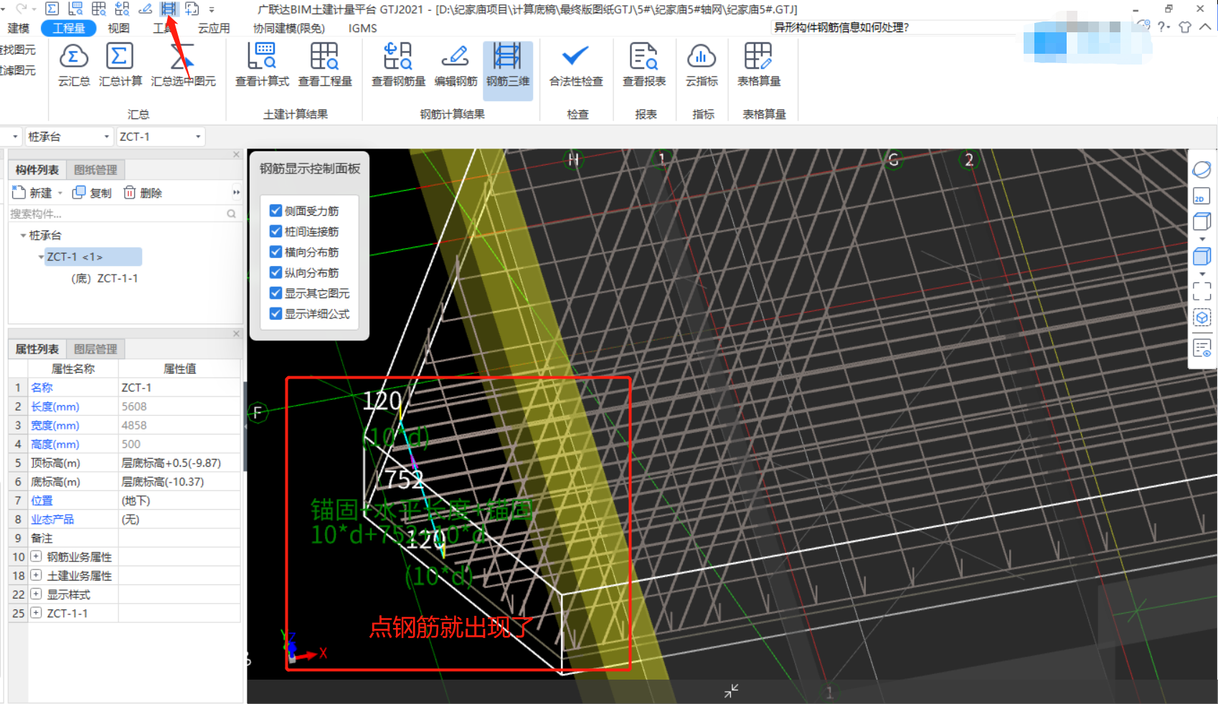Collapse the ribbon with the caret icon
The image size is (1218, 704).
pyautogui.click(x=1205, y=27)
